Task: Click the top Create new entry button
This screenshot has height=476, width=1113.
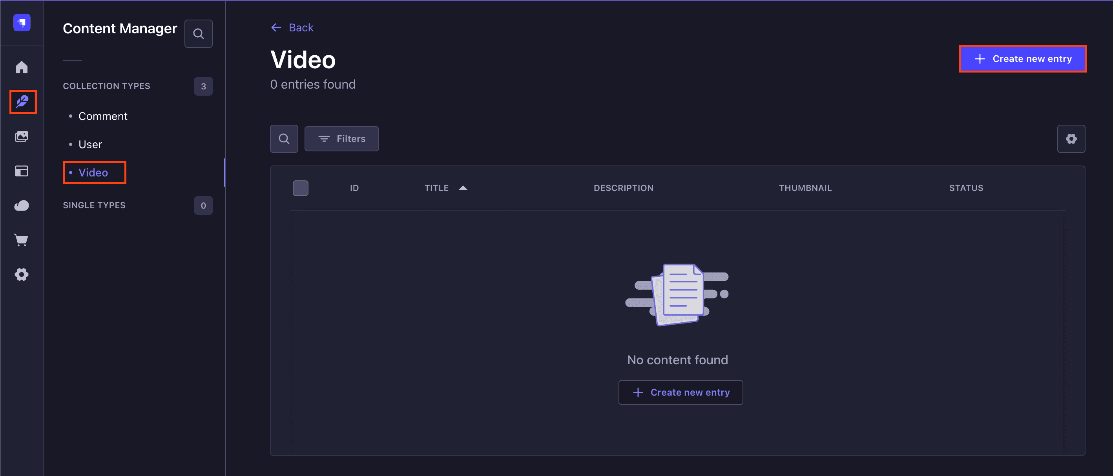Action: [x=1022, y=59]
